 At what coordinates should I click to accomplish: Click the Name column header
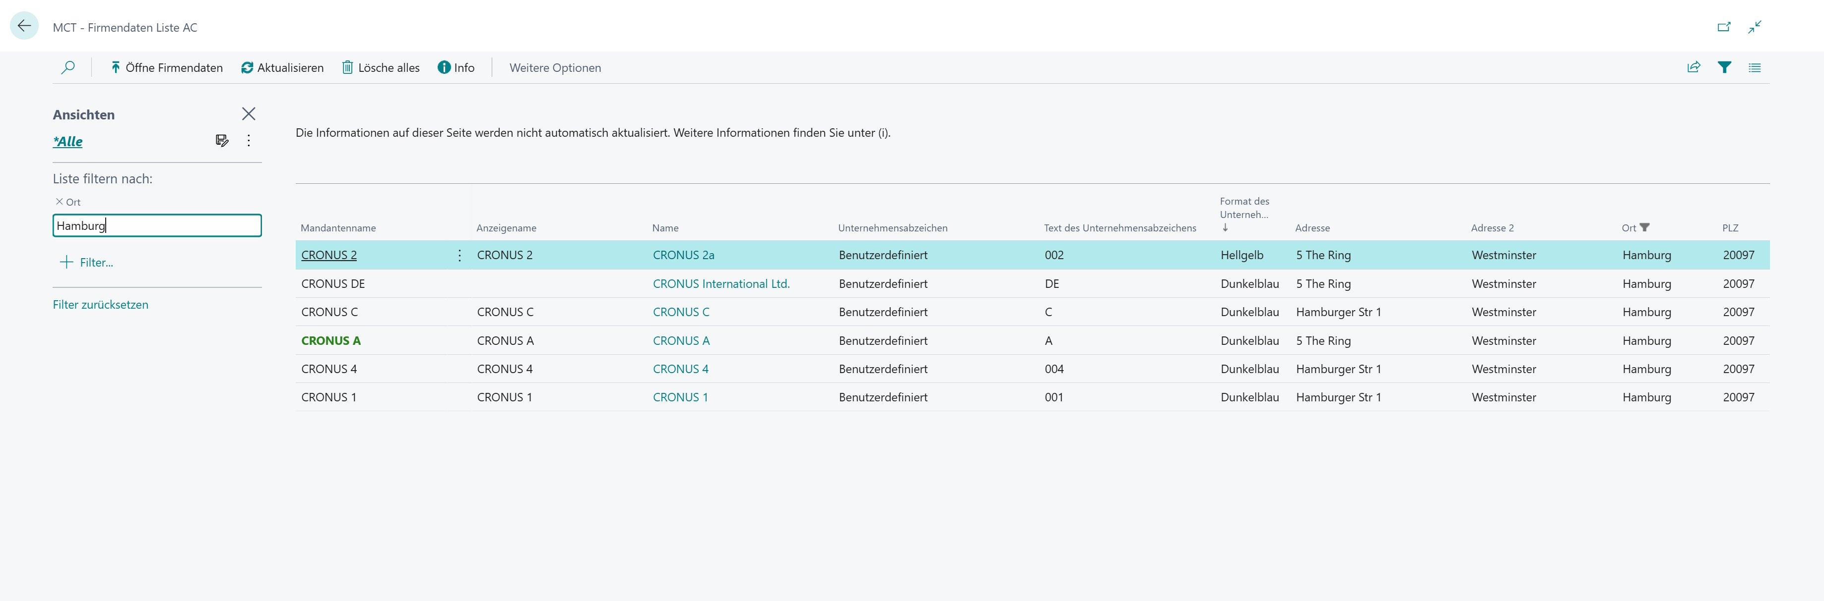pos(665,228)
